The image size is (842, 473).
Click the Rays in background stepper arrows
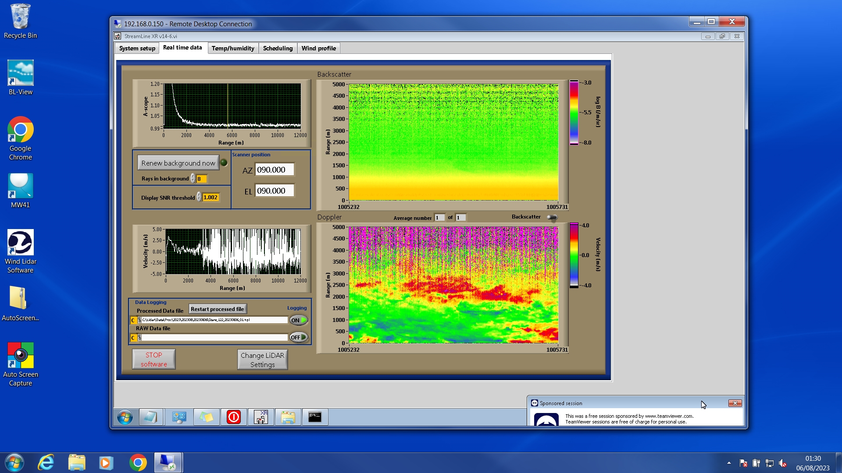193,179
